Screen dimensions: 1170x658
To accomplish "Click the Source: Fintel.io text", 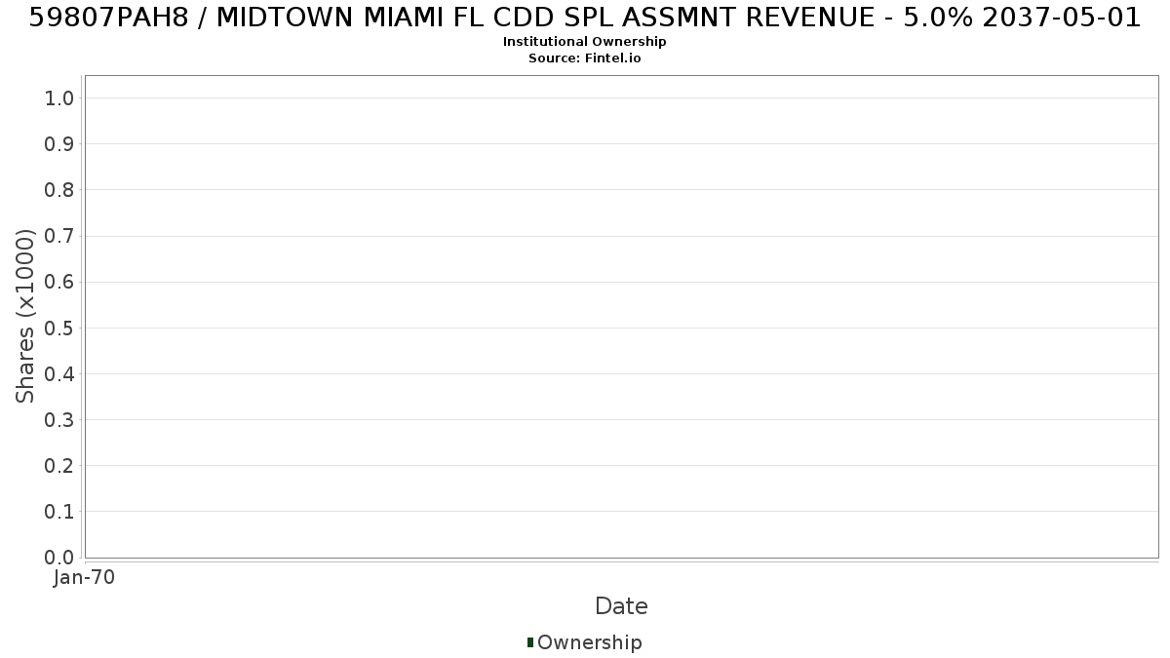I will [585, 58].
